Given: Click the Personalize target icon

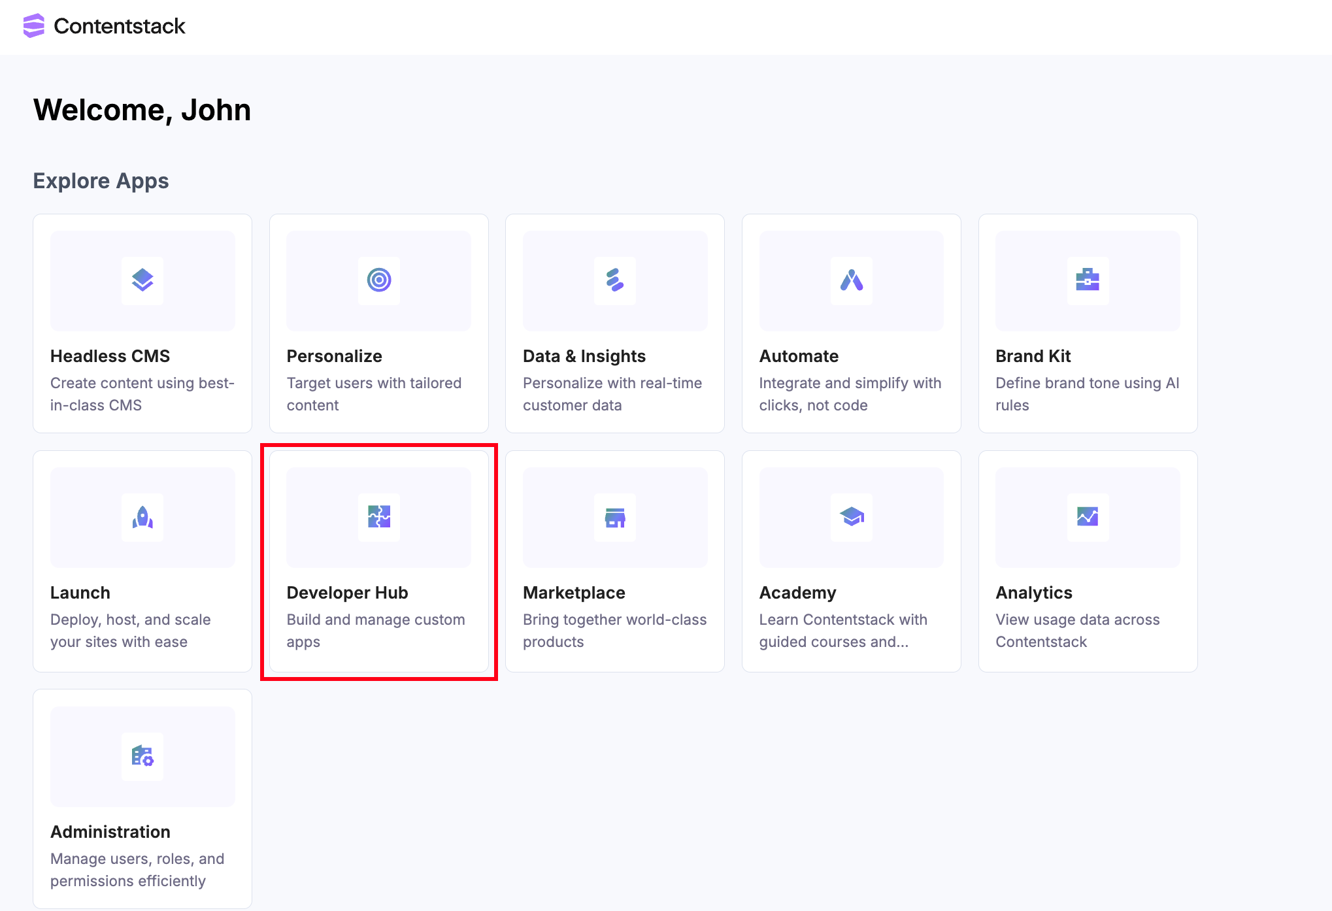Looking at the screenshot, I should point(379,280).
